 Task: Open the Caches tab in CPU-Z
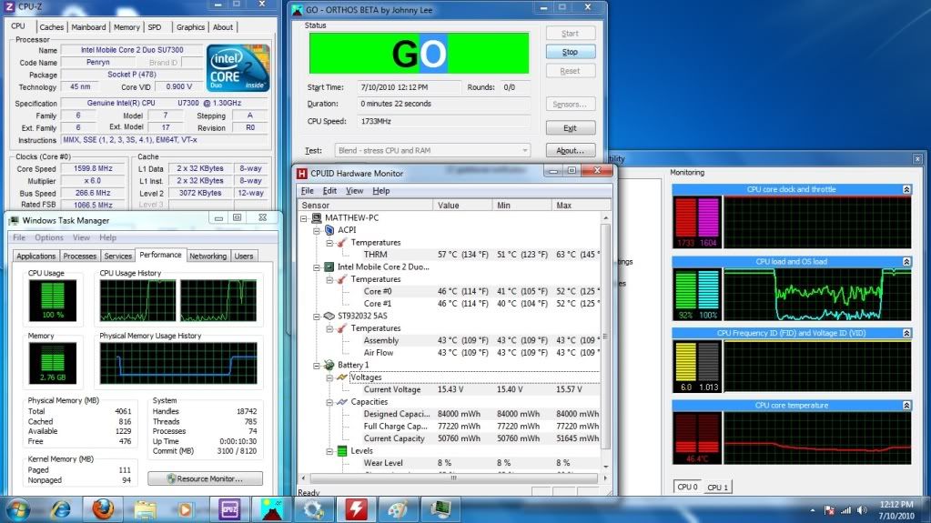(x=51, y=27)
